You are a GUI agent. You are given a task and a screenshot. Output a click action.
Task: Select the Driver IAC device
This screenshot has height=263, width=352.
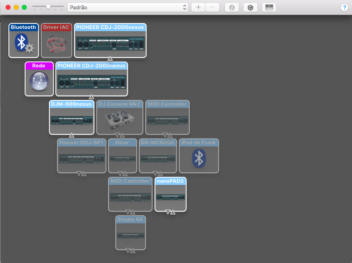coord(56,40)
